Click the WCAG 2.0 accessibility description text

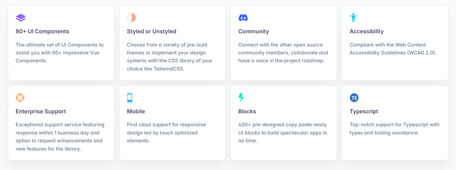pyautogui.click(x=393, y=49)
